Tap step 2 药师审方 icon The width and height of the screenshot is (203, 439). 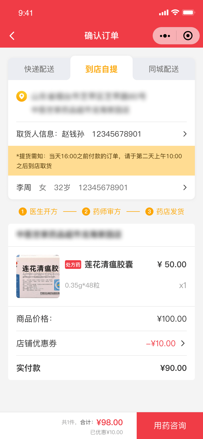(x=86, y=212)
